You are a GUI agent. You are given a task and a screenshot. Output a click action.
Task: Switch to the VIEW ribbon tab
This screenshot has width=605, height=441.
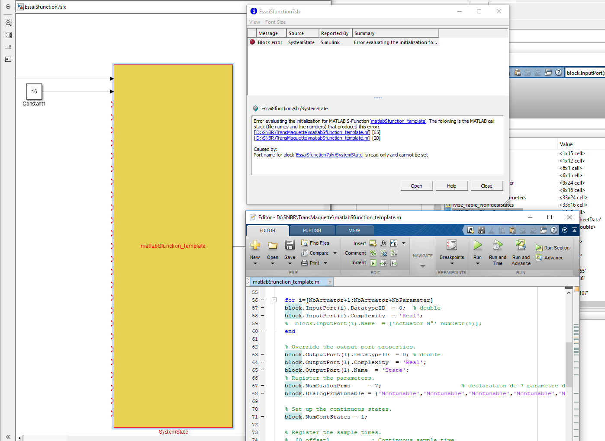point(354,230)
